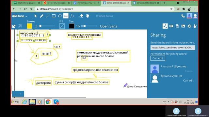Open the phone call icon
Viewport: 209px width, 117px height.
click(183, 16)
